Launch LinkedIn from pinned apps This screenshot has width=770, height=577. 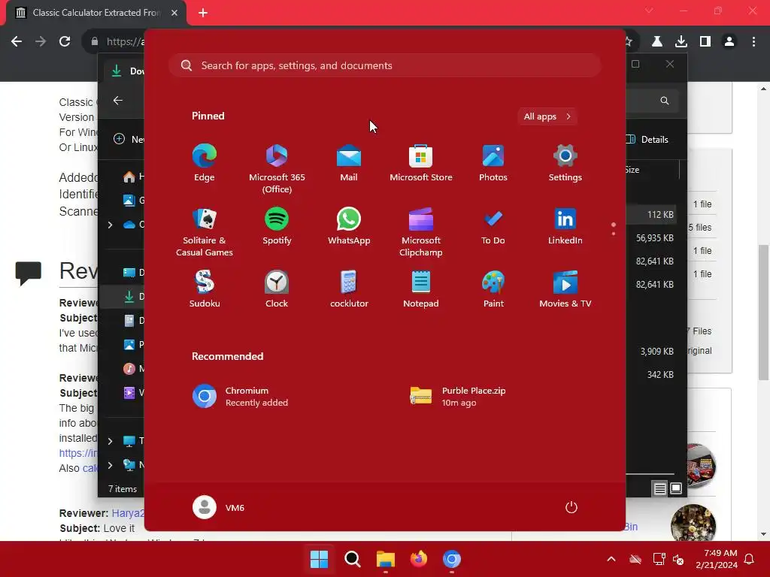[x=565, y=226]
